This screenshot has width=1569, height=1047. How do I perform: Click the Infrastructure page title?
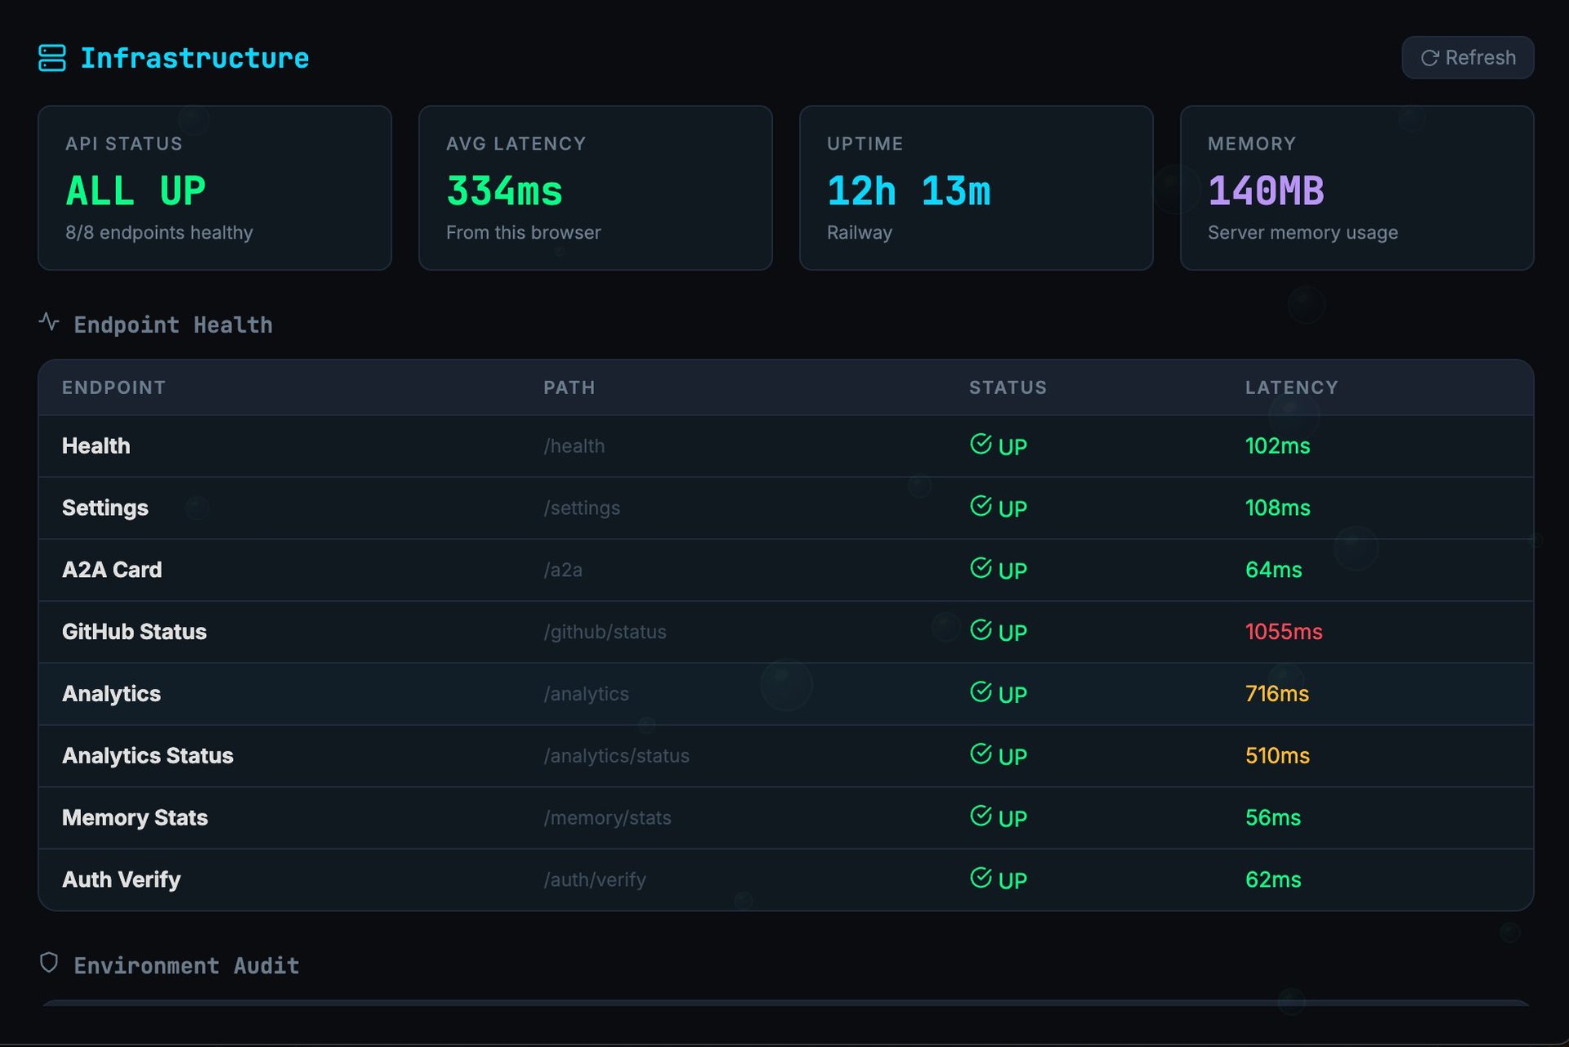pyautogui.click(x=194, y=58)
